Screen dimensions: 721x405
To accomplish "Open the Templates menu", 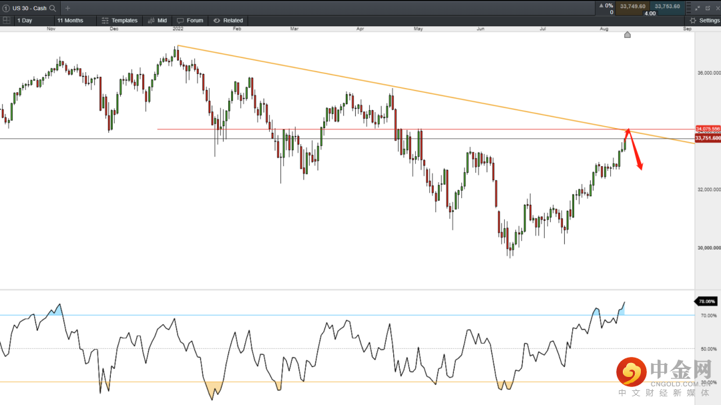I will click(119, 21).
